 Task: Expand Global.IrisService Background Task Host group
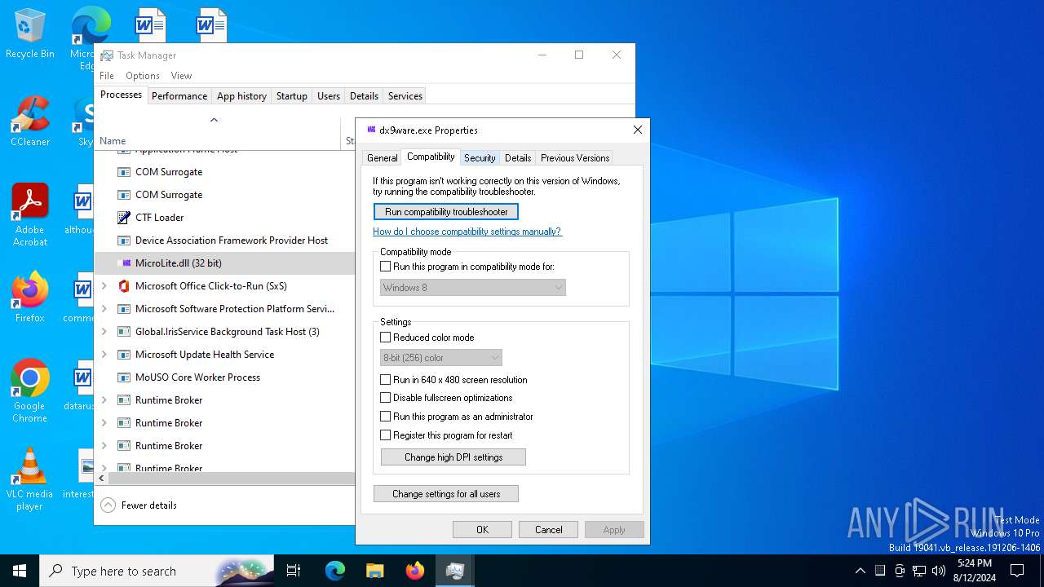tap(104, 332)
